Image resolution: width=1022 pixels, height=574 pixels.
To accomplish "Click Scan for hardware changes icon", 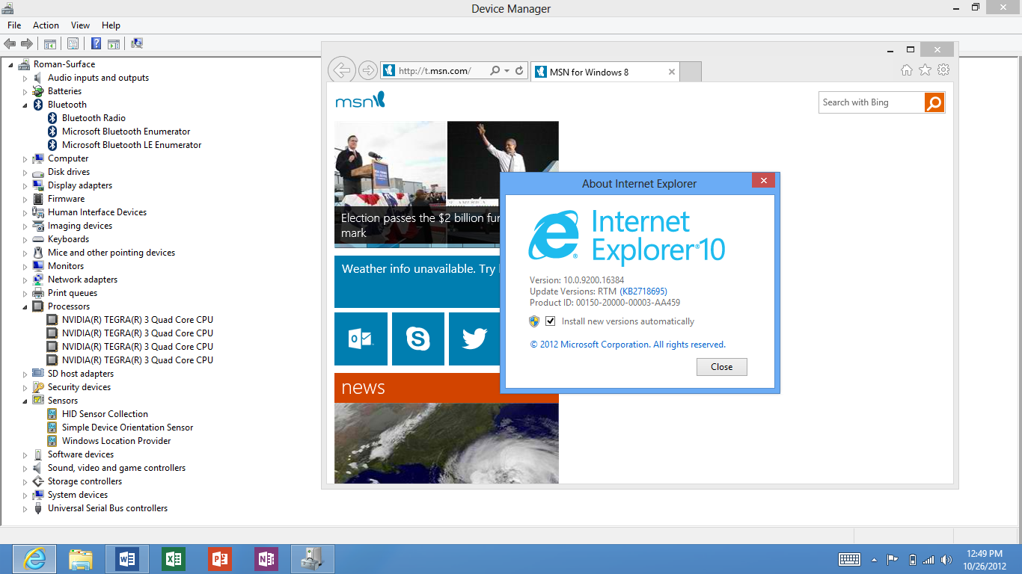I will [137, 44].
